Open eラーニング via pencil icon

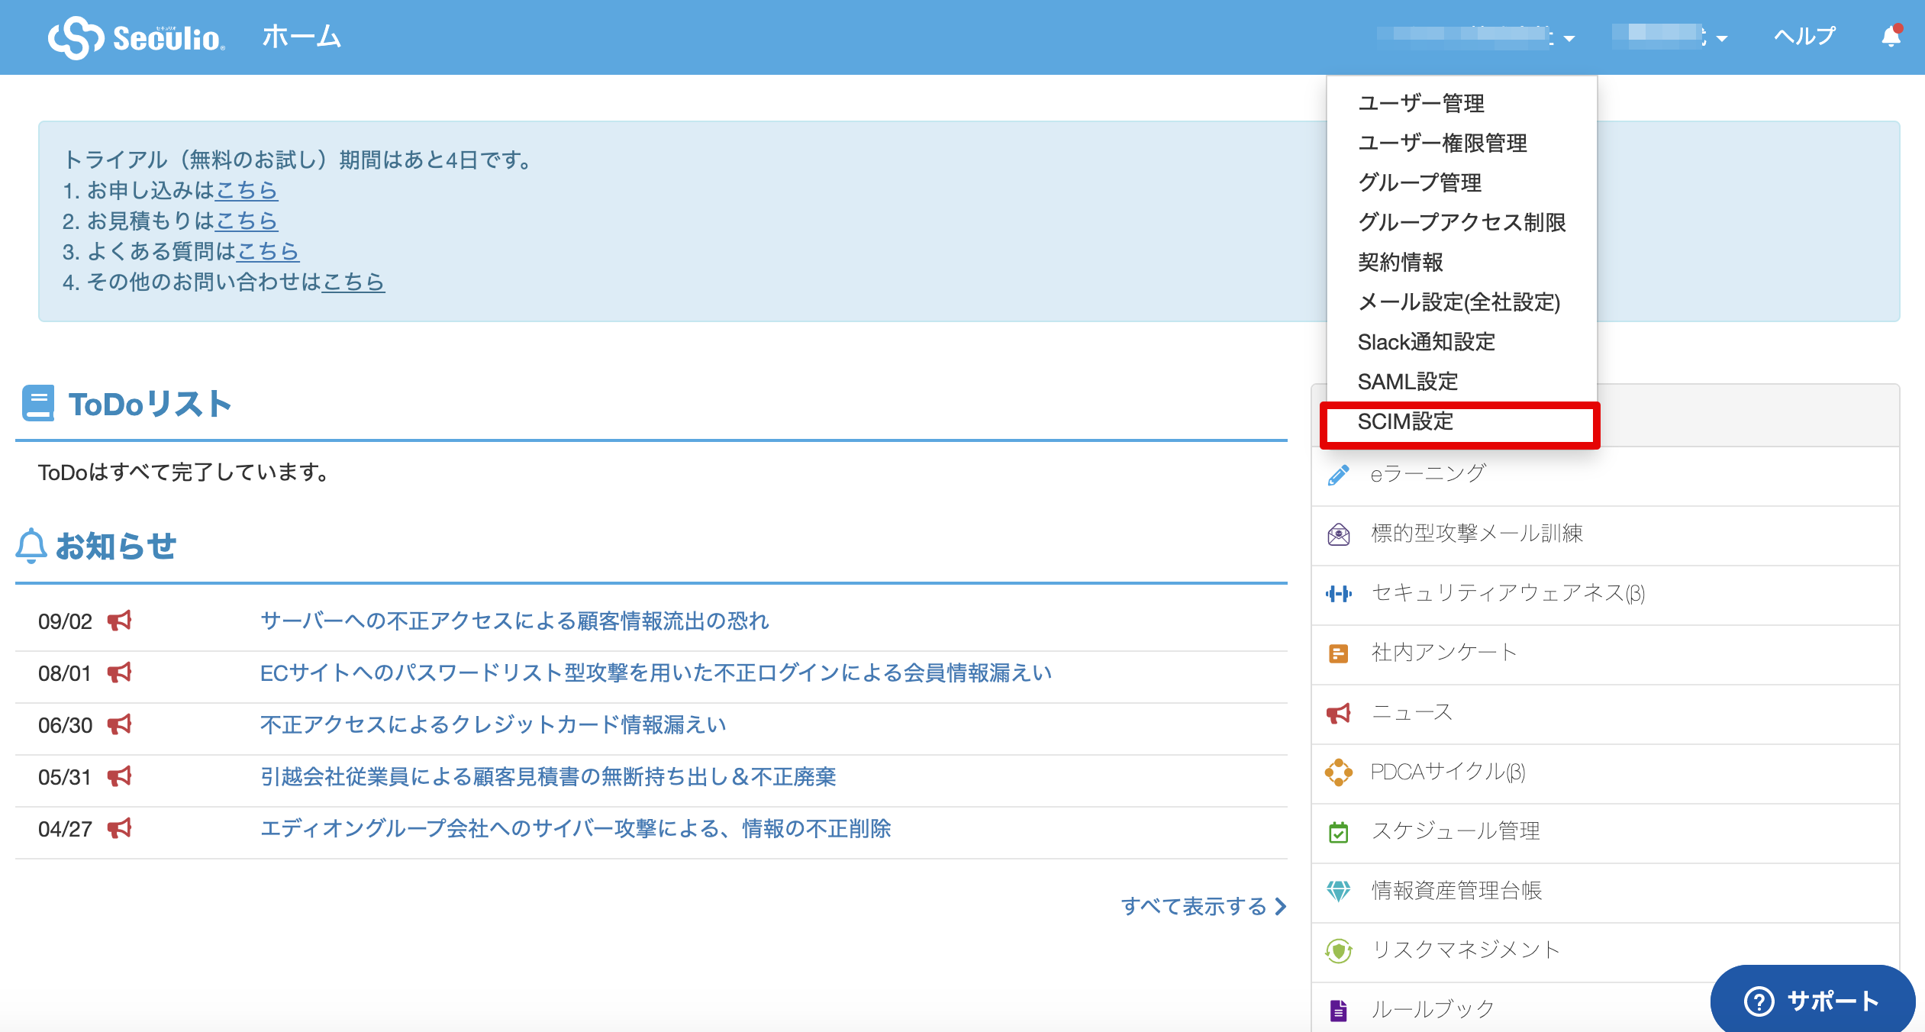pos(1339,475)
